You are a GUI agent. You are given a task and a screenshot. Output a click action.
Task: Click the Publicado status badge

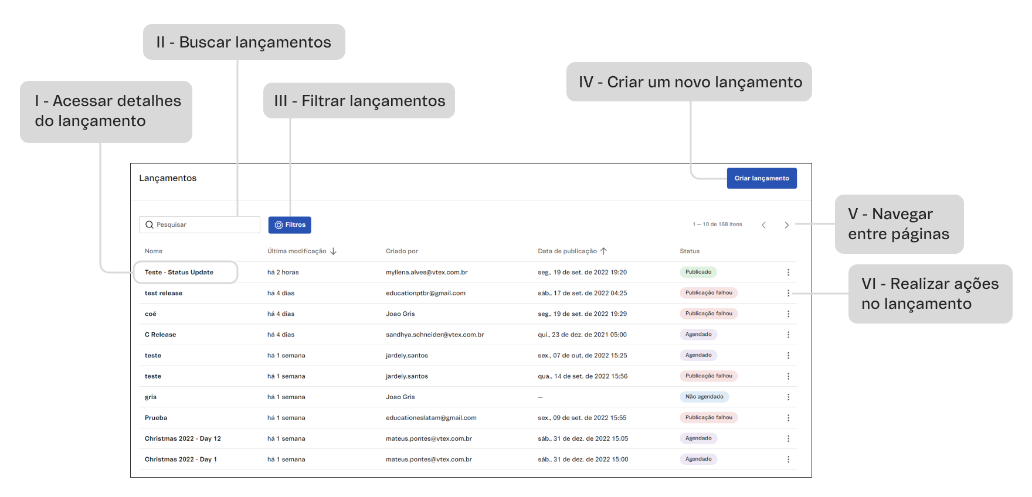pos(698,272)
